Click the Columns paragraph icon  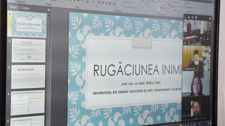[114, 4]
